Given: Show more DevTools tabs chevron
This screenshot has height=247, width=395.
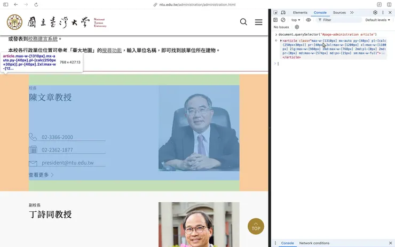Looking at the screenshot, I should (352, 13).
